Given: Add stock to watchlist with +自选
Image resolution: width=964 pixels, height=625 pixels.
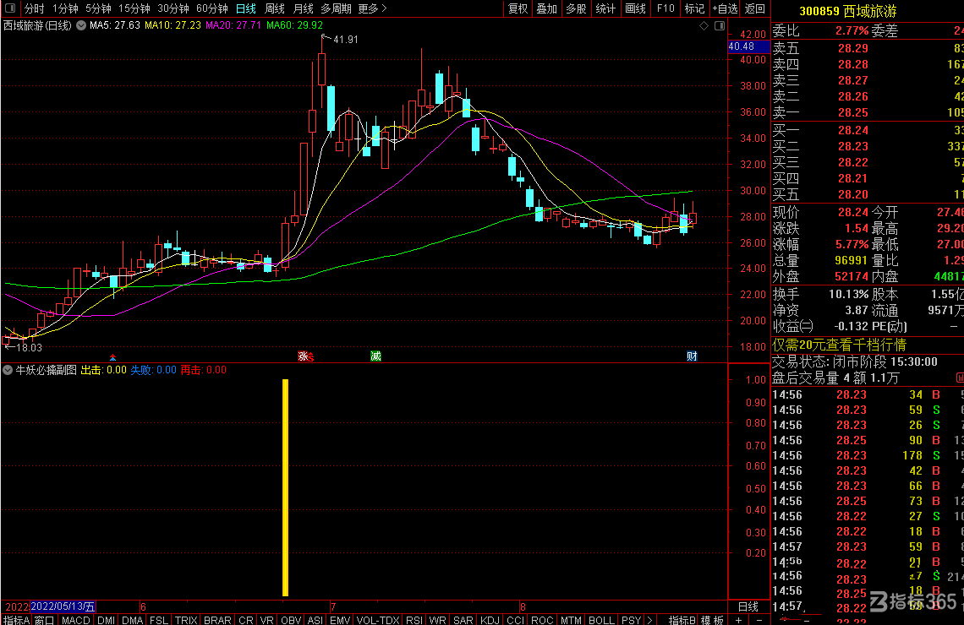Looking at the screenshot, I should click(x=725, y=8).
